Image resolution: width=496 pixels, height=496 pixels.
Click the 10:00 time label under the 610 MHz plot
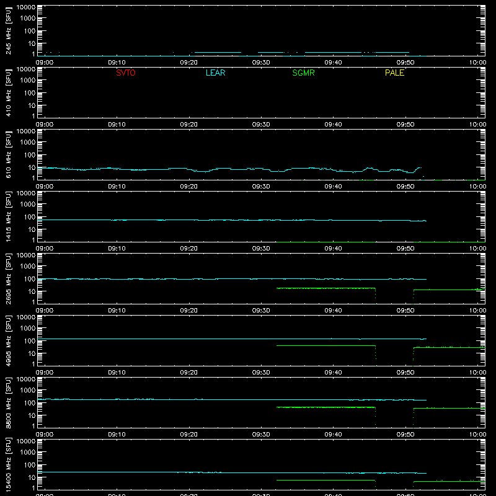(x=477, y=187)
